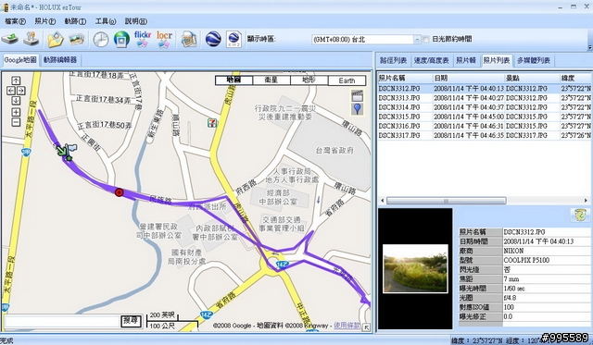Click the photo preview thumbnail
This screenshot has width=593, height=345.
pyautogui.click(x=415, y=268)
